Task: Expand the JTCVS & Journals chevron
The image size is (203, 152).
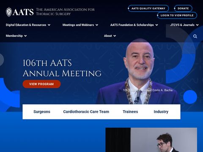Action: [198, 25]
